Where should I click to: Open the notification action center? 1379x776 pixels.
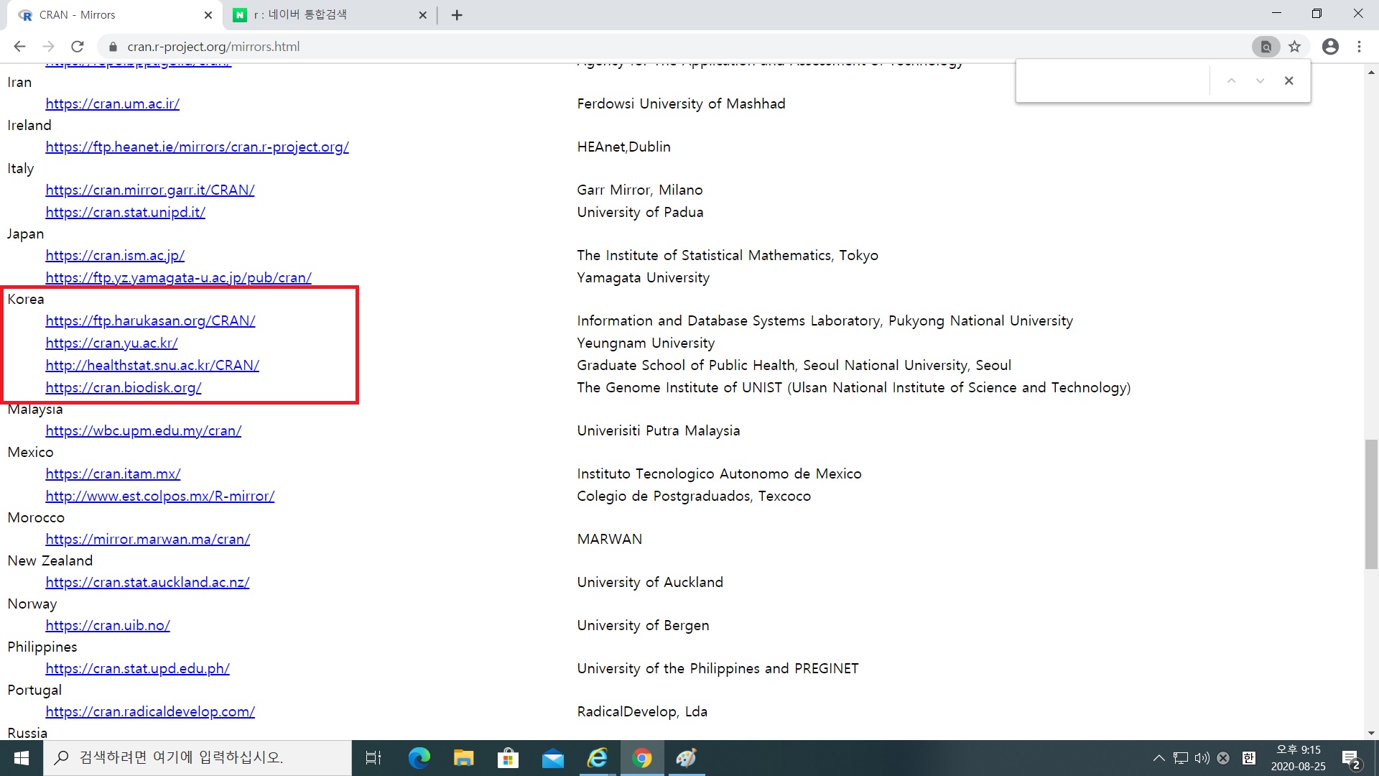pyautogui.click(x=1351, y=758)
